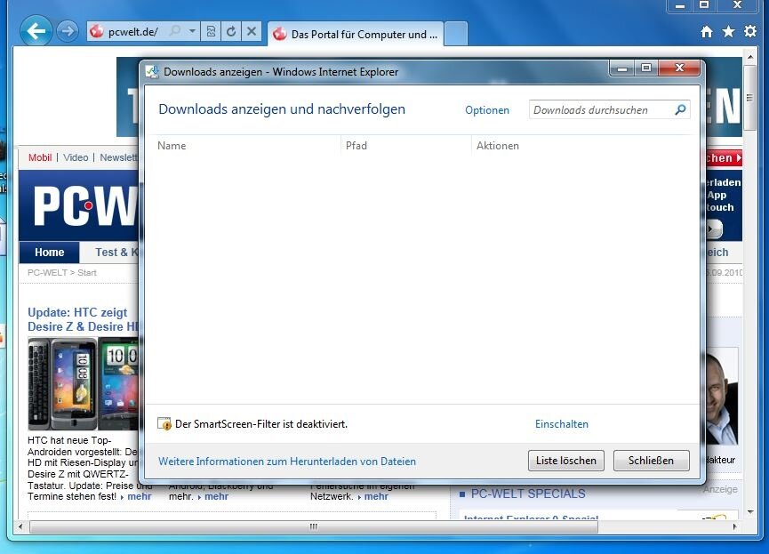Click Einschalten to enable SmartScreen filter
The width and height of the screenshot is (769, 554).
[561, 424]
